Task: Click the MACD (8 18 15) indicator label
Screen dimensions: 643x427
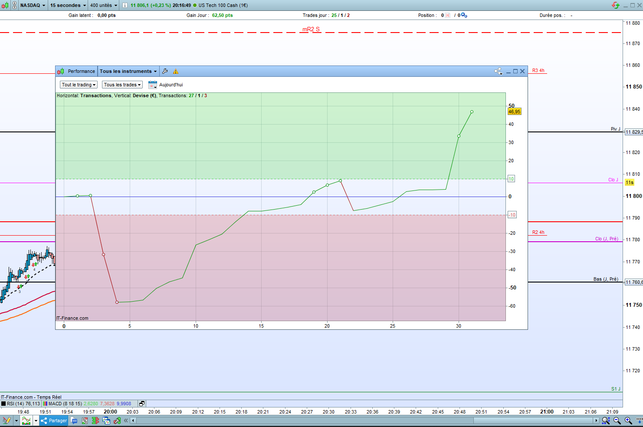Action: pos(65,404)
